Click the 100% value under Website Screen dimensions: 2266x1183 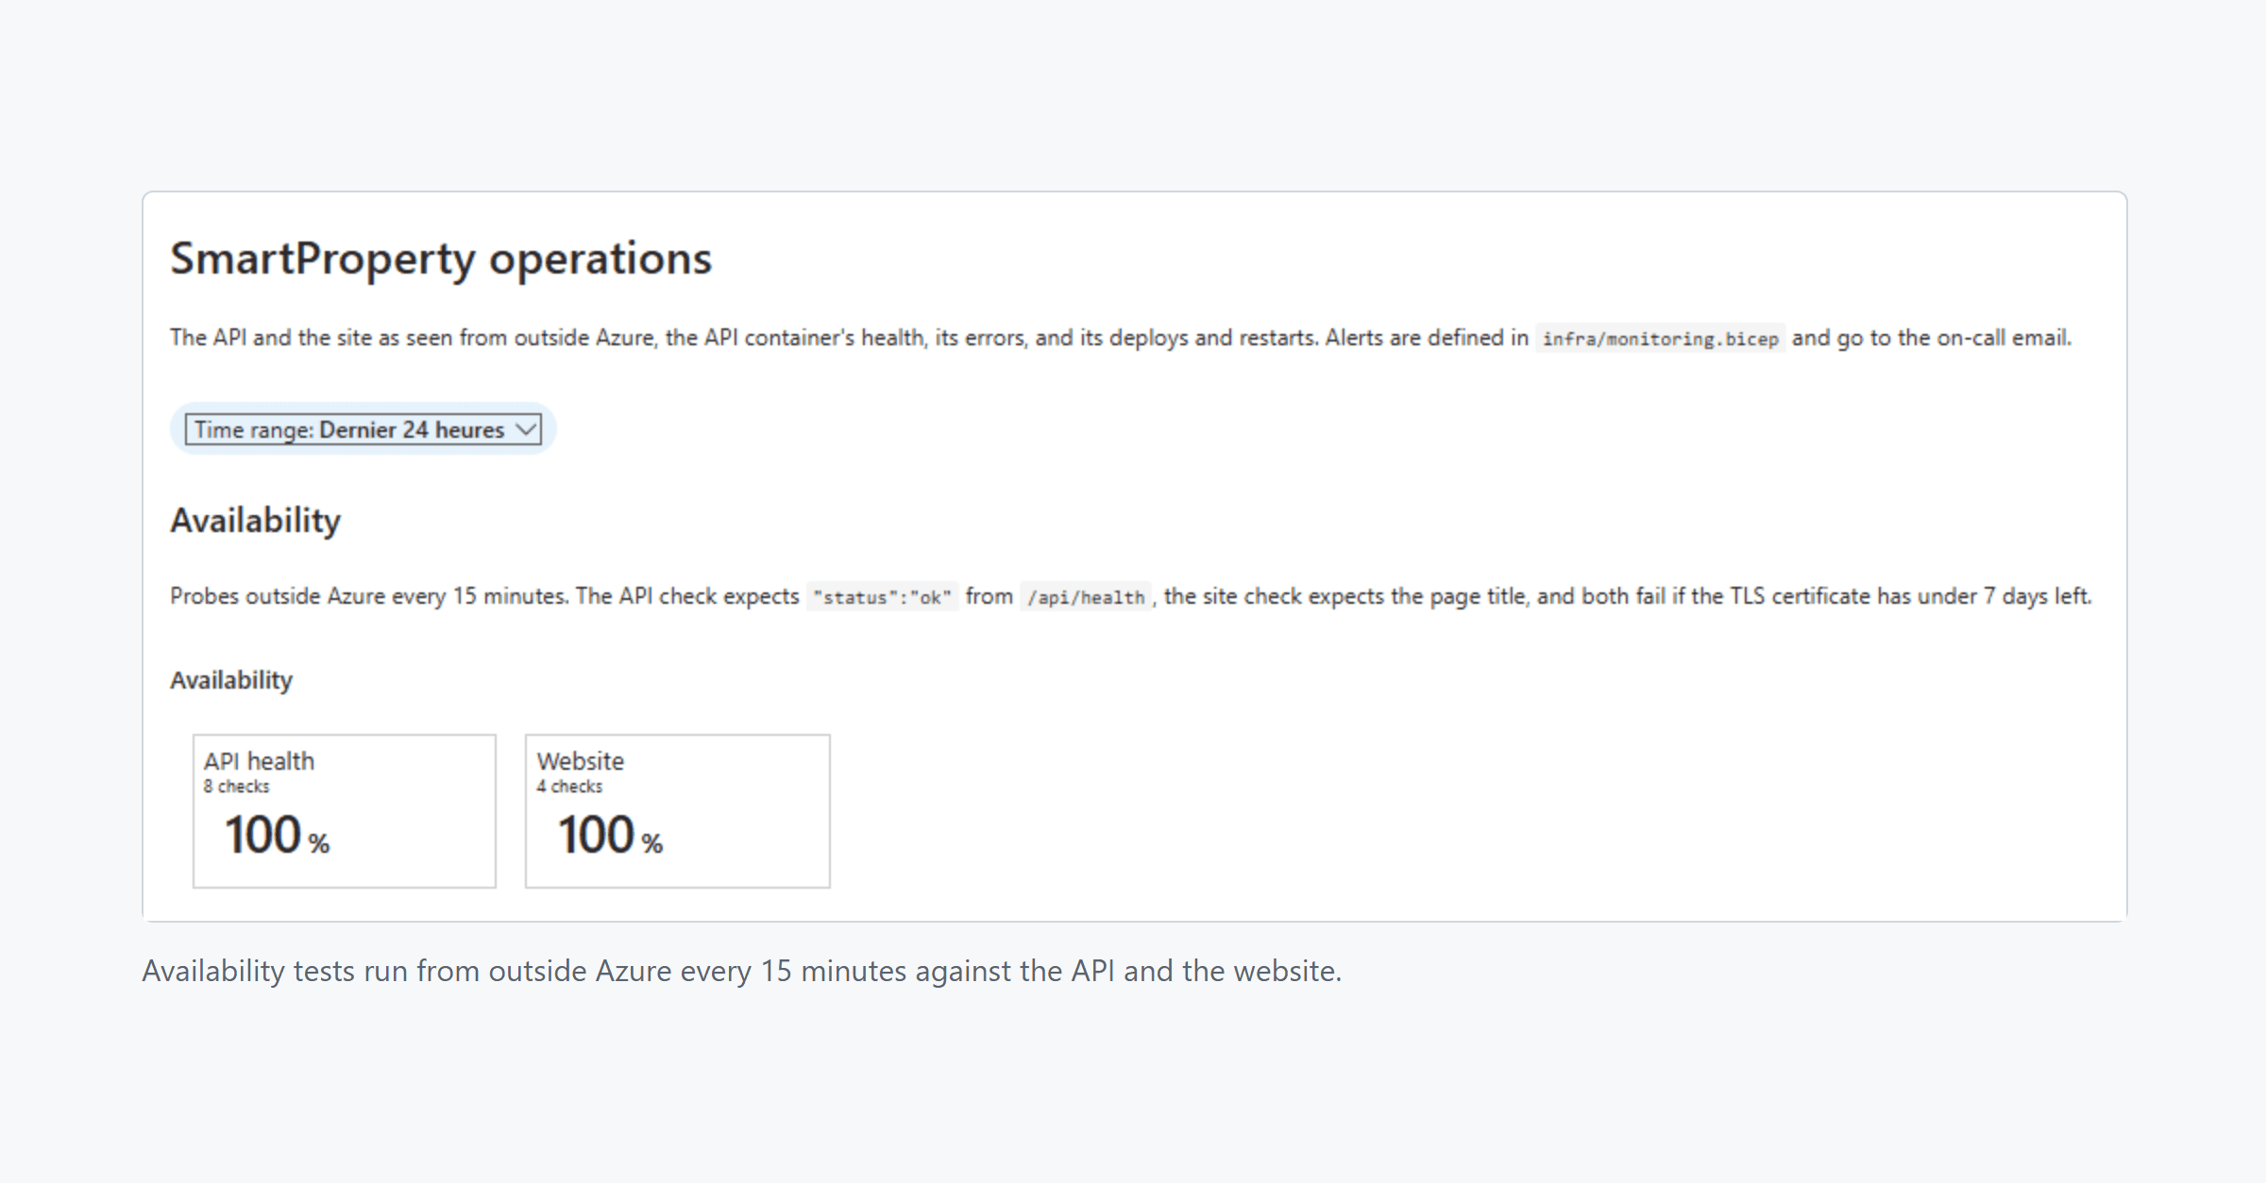[610, 836]
